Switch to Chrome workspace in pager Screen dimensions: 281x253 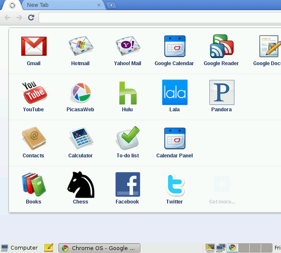[x=232, y=248]
